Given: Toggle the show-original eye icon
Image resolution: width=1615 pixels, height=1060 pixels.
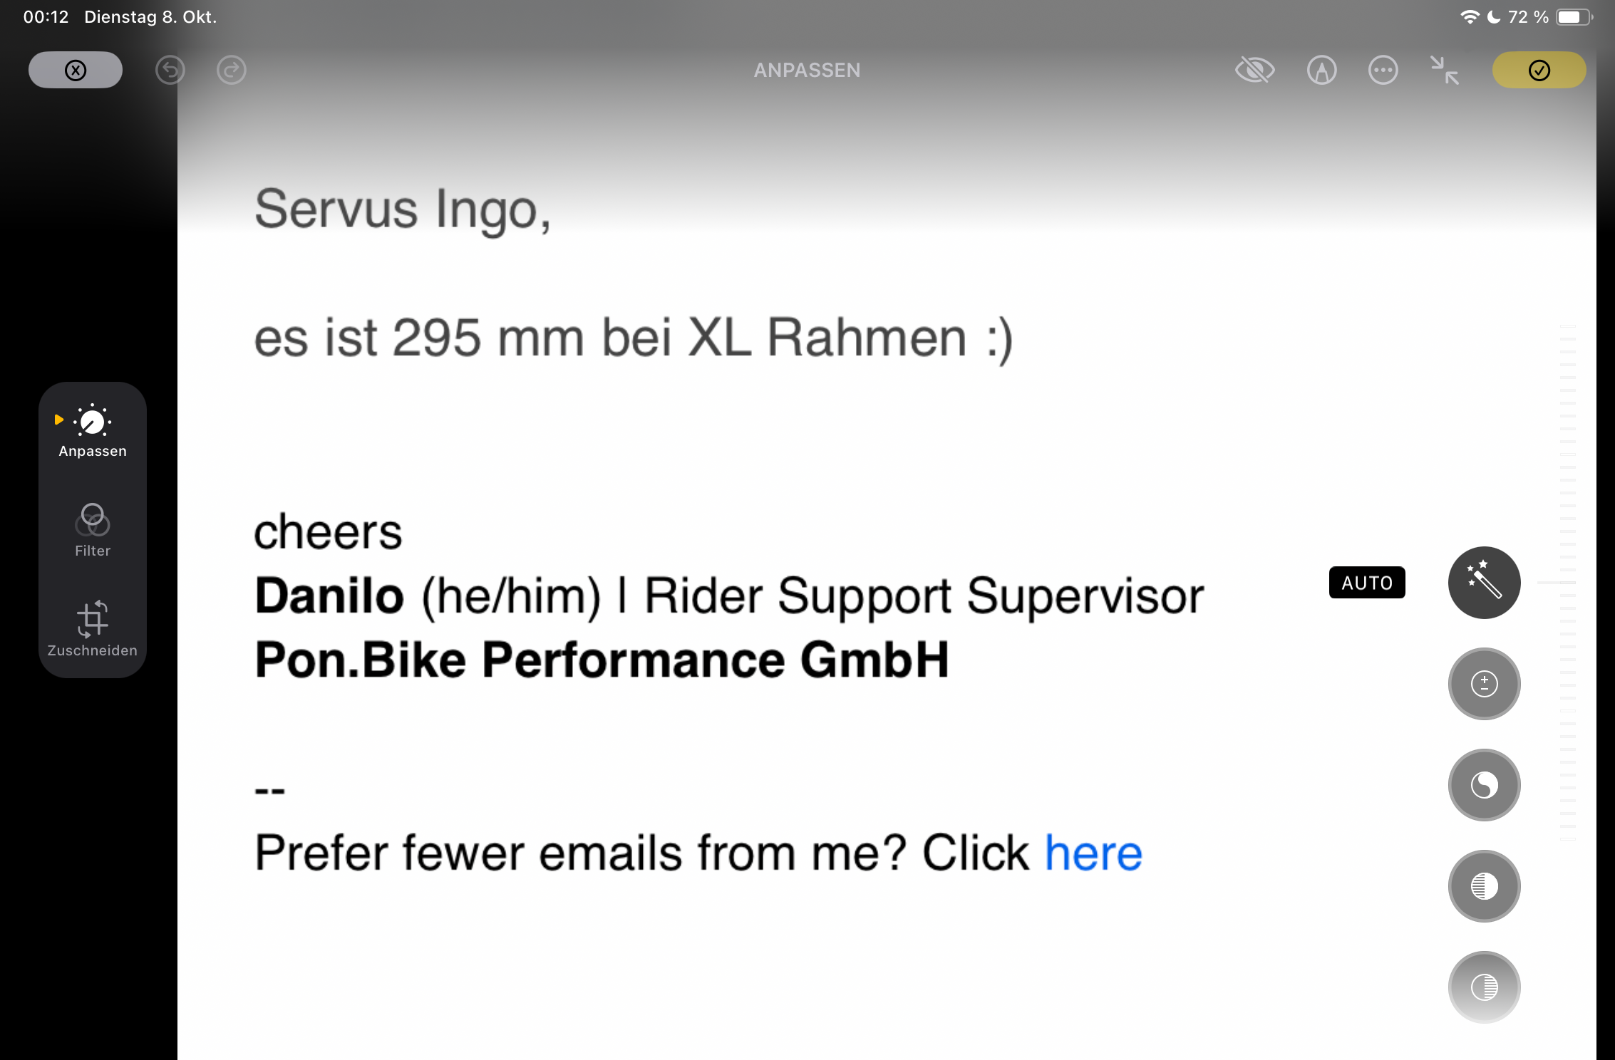Looking at the screenshot, I should [1254, 70].
